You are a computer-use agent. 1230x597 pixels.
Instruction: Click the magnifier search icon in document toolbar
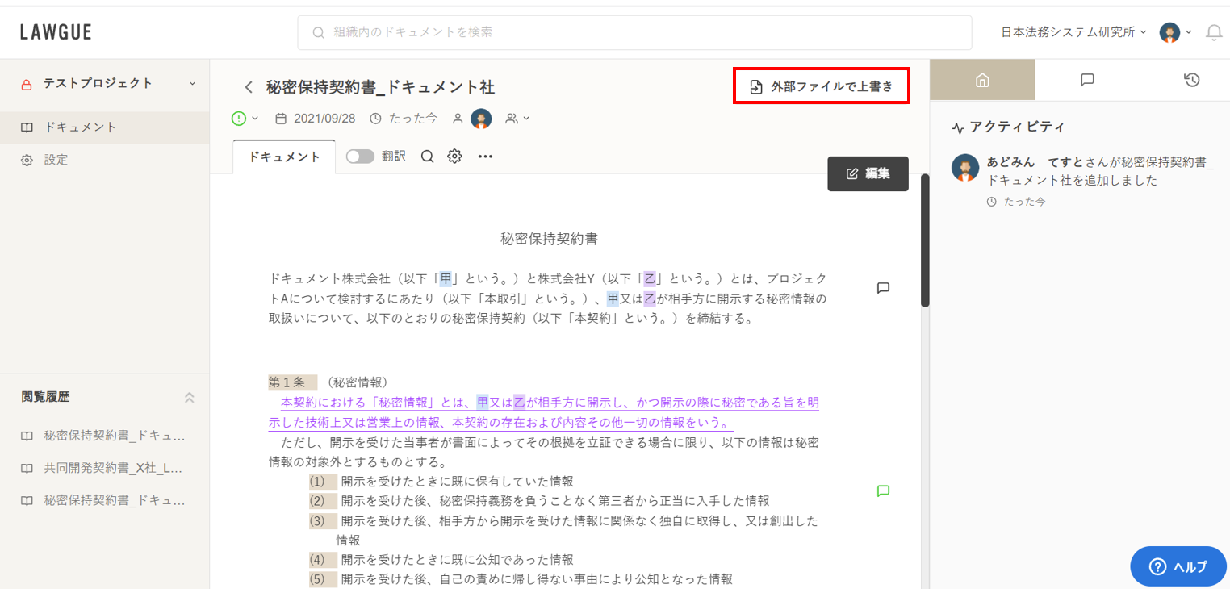[x=428, y=157]
